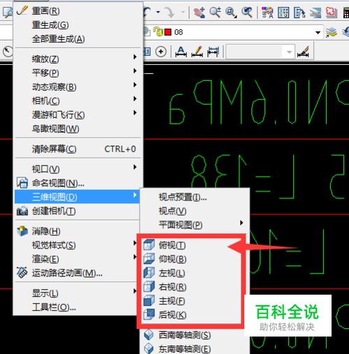The image size is (349, 354).
Task: Click 清除屏幕(C) CTRL+0 entry
Action: [x=77, y=149]
